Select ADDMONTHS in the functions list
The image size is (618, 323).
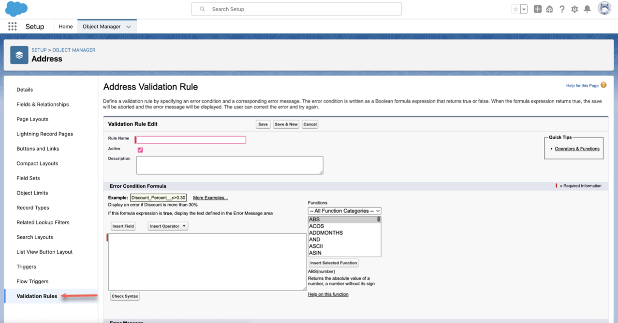pyautogui.click(x=343, y=233)
